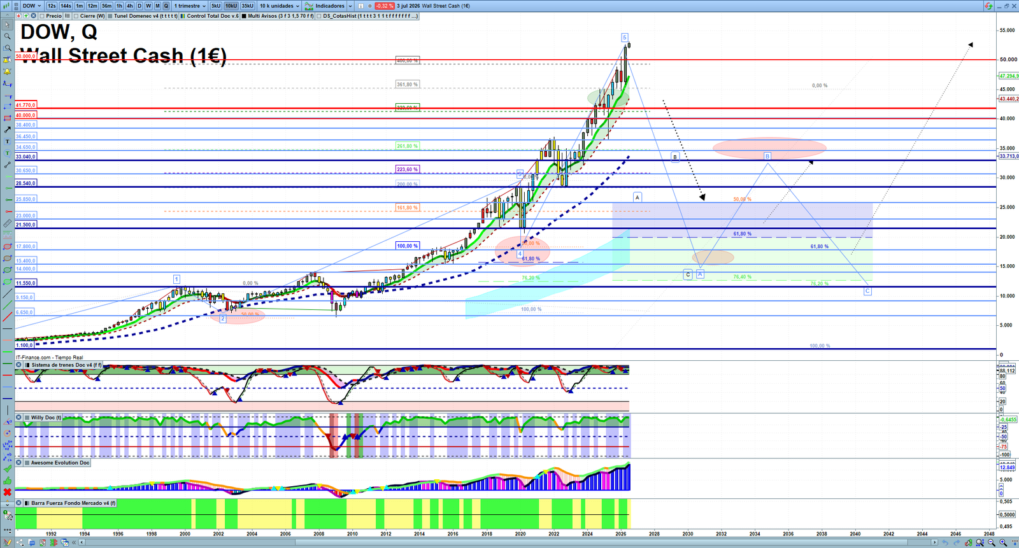Screen dimensions: 1019x548
Task: Select the text box T tool
Action: pyautogui.click(x=7, y=141)
